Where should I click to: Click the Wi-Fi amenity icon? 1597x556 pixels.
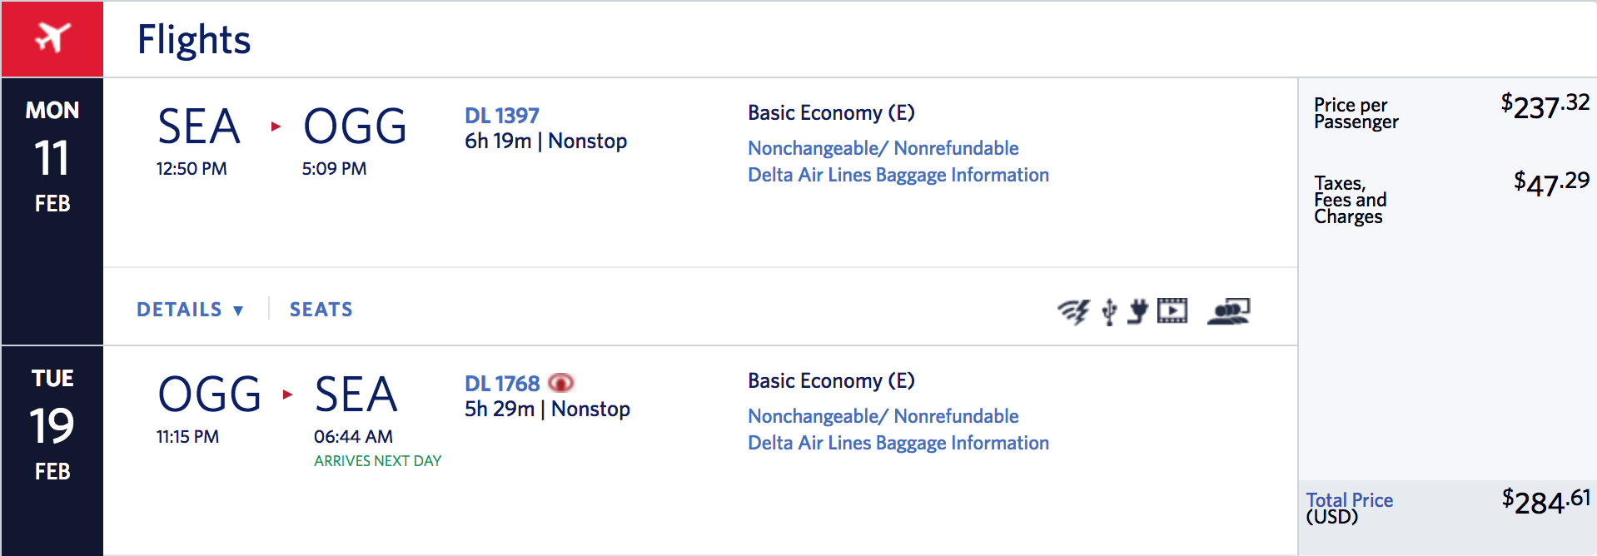1073,311
